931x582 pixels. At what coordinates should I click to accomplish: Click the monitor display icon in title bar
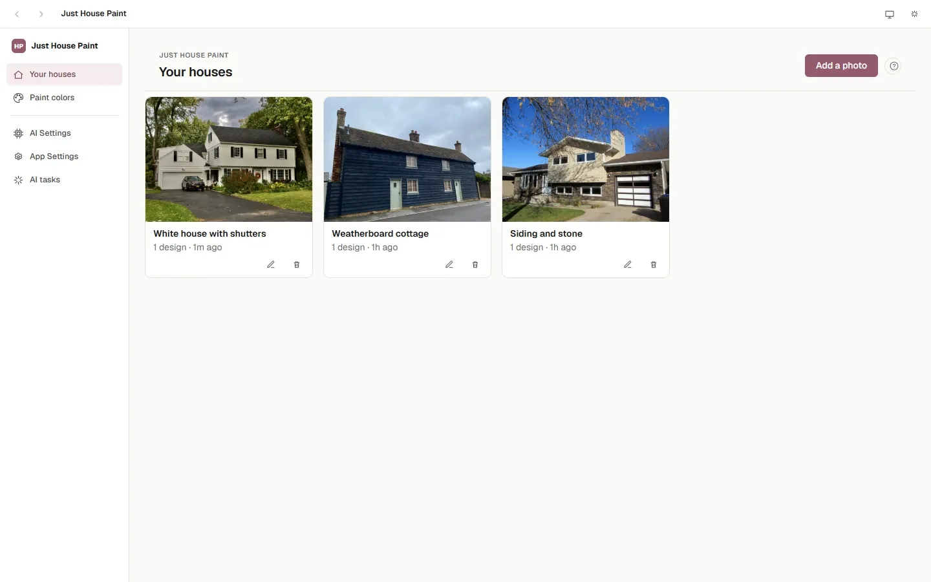click(890, 14)
